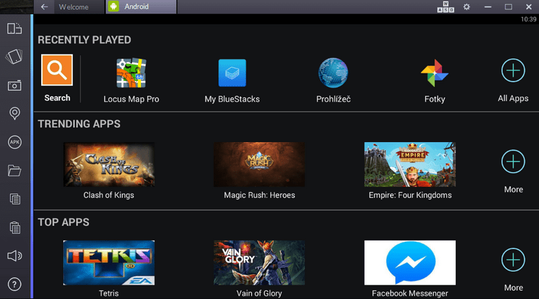The width and height of the screenshot is (539, 299).
Task: Open Vain of Glory thumbnail
Action: (x=259, y=263)
